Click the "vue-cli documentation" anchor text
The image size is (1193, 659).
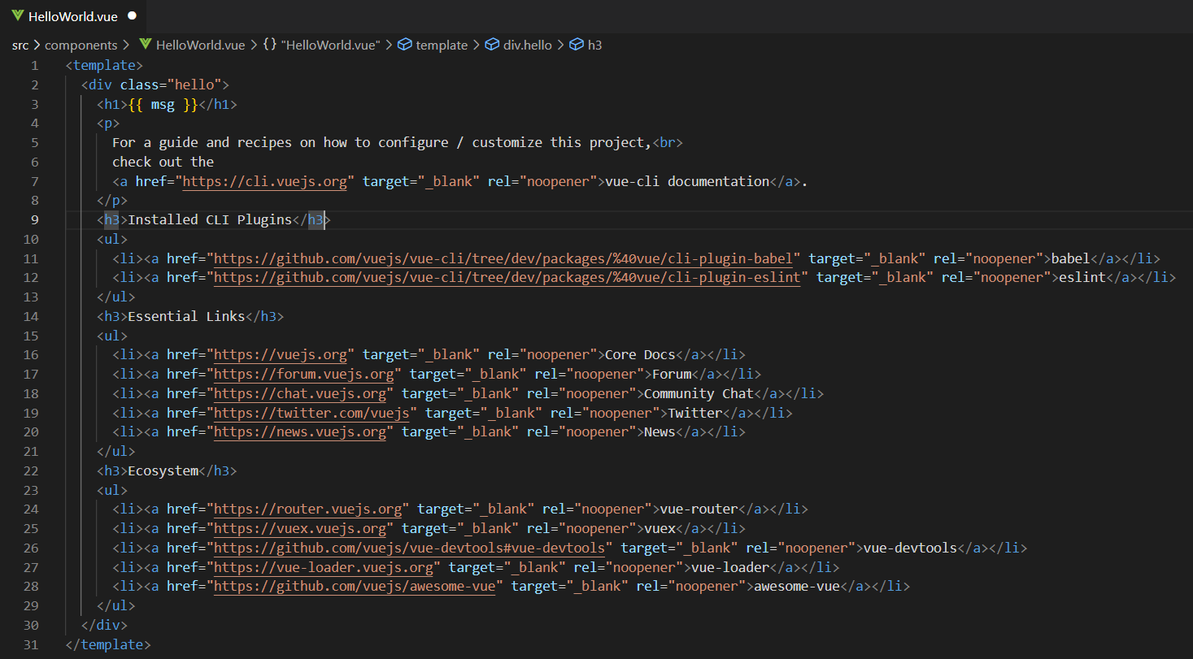pos(687,181)
